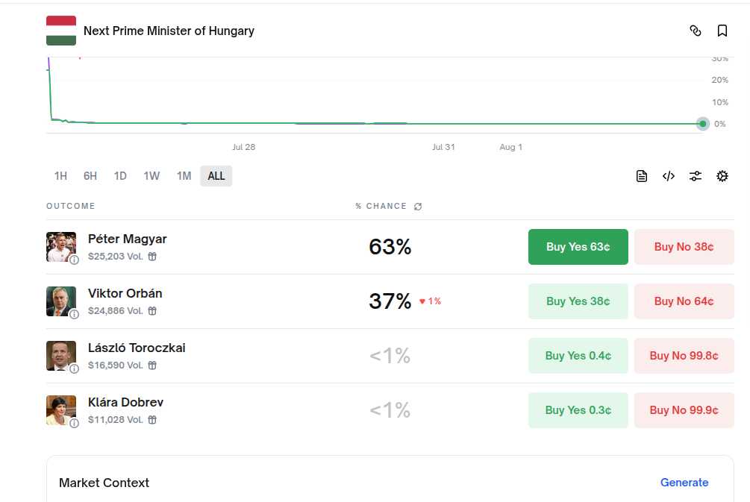Buy Yes 0.4¢ for László Toroczkai

(578, 356)
